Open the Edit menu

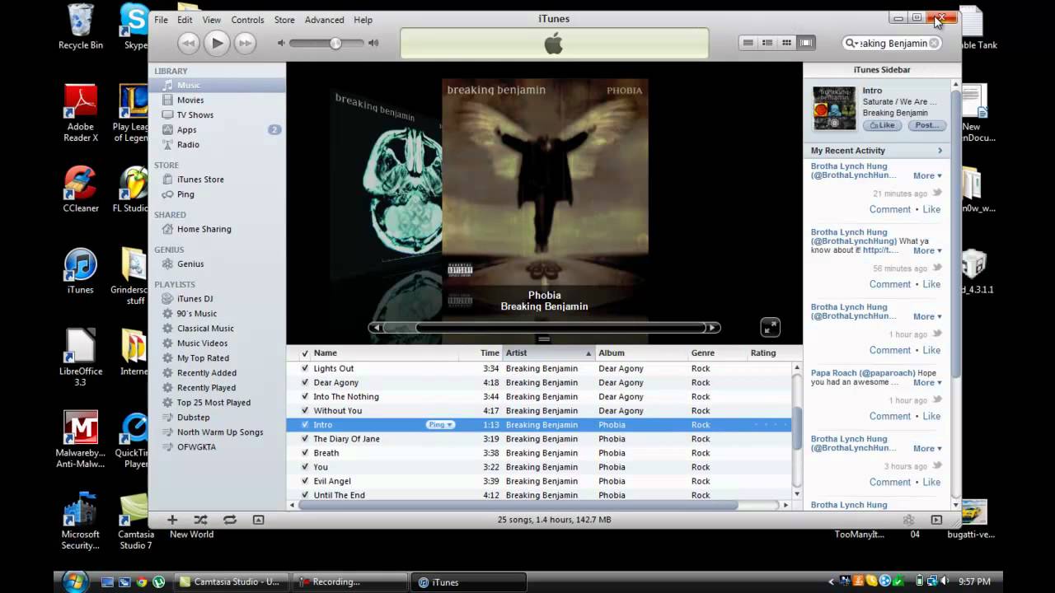[x=185, y=20]
